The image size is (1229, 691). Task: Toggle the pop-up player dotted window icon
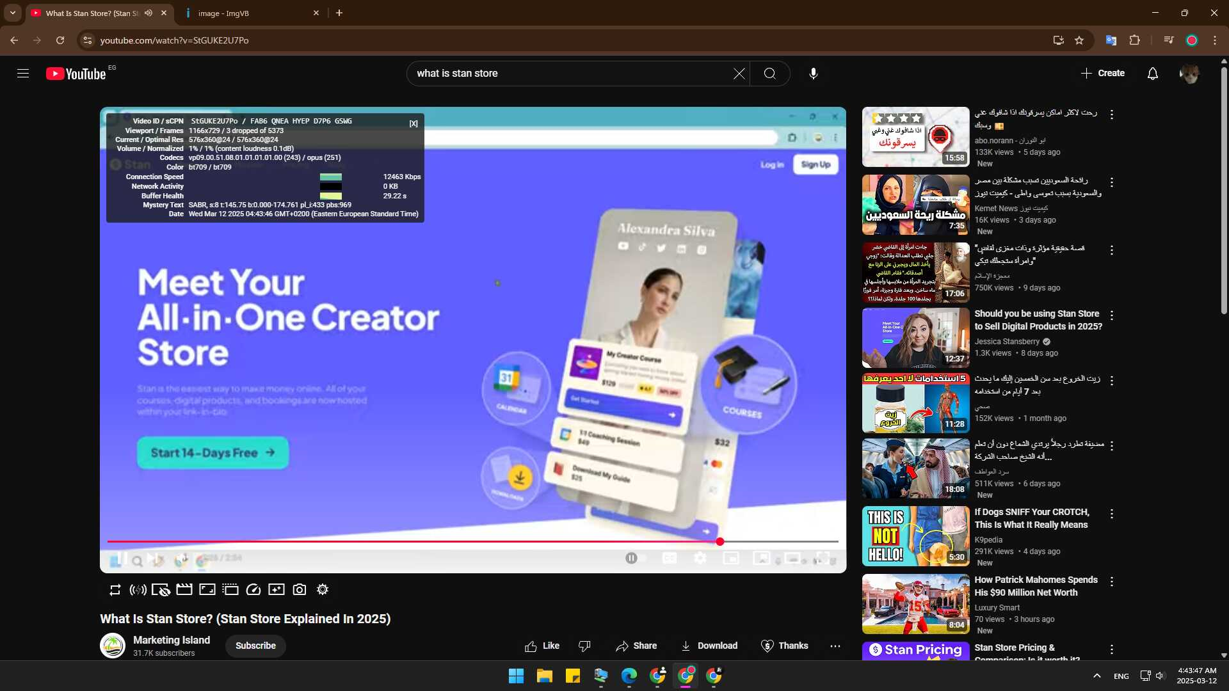pos(230,590)
